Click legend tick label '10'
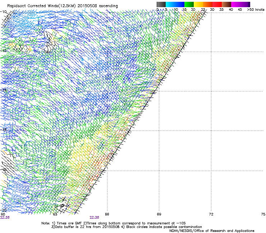The image size is (266, 233). 176,10
